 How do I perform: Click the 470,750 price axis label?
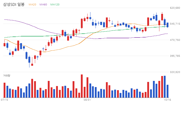175,40
